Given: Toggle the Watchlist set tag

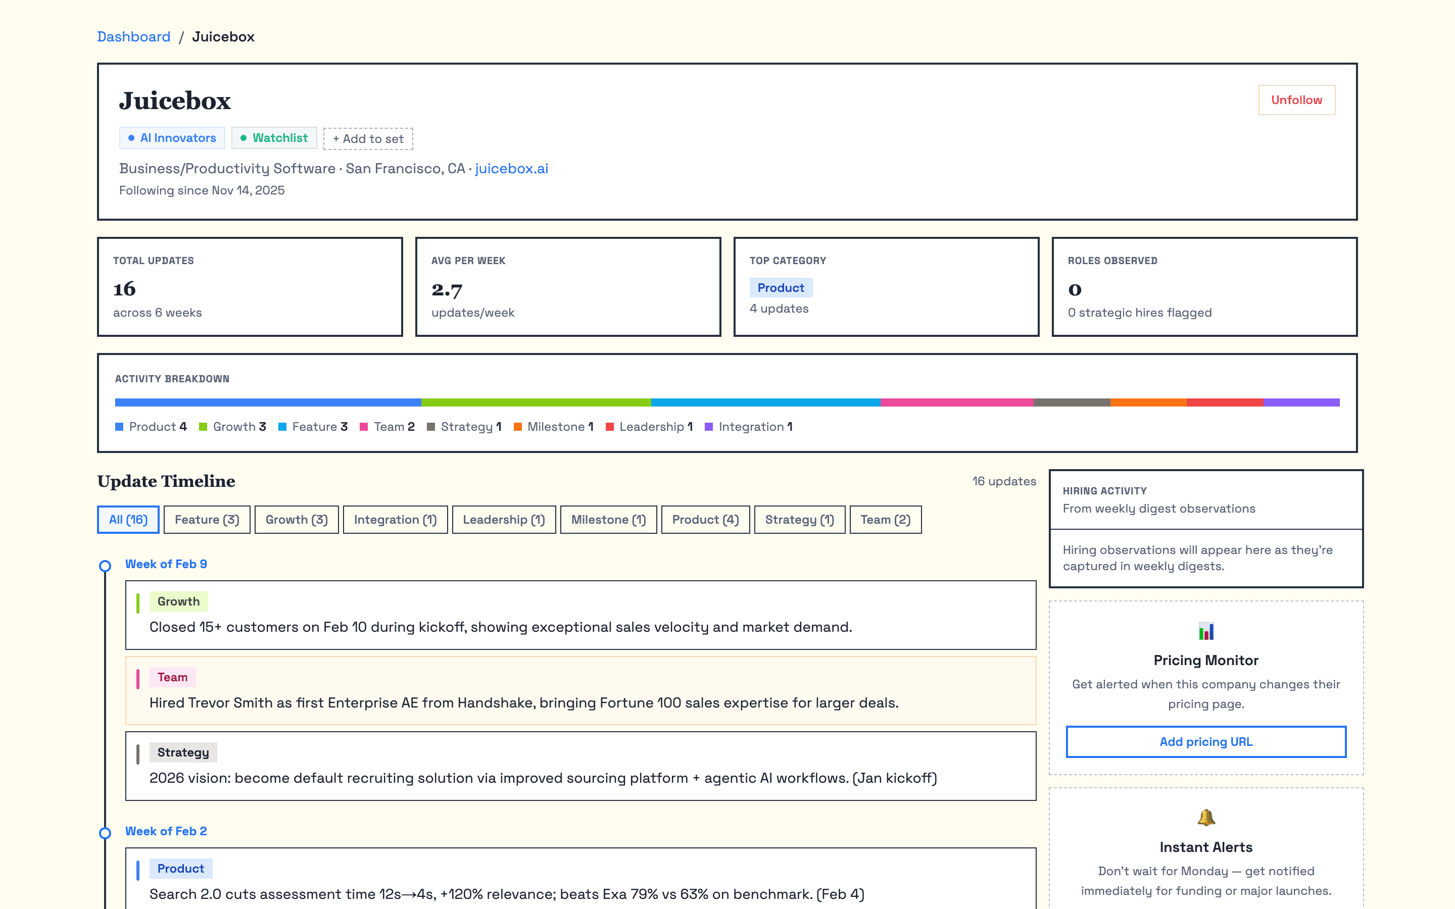Looking at the screenshot, I should pyautogui.click(x=274, y=138).
